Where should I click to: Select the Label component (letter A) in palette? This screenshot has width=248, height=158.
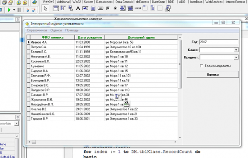pyautogui.click(x=78, y=9)
